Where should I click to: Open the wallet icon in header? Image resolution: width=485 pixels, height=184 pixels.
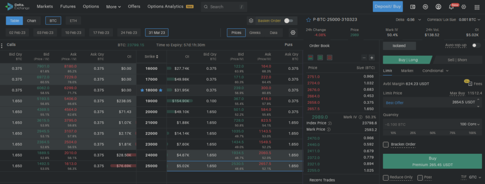point(413,7)
